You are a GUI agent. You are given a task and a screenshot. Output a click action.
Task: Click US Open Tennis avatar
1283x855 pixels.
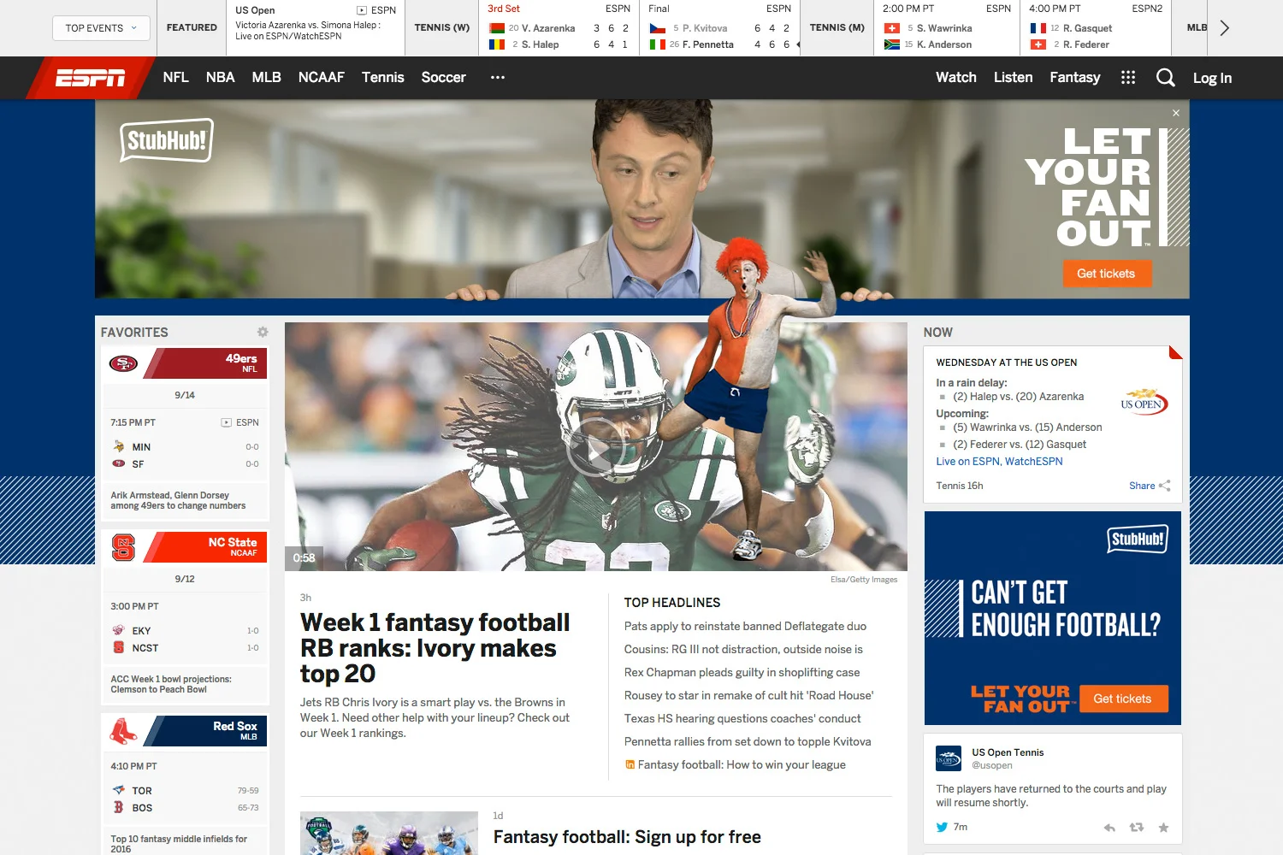point(949,758)
